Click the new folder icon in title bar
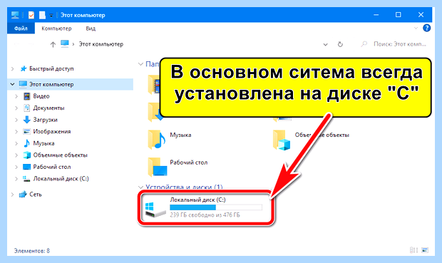Screen dimensions: 442x263 (42, 15)
